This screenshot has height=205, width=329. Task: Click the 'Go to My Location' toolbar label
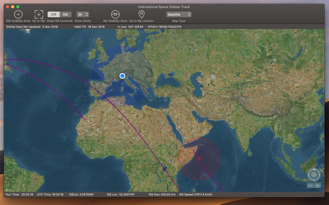(x=141, y=21)
